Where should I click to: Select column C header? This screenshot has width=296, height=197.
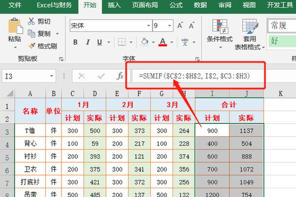(73, 94)
